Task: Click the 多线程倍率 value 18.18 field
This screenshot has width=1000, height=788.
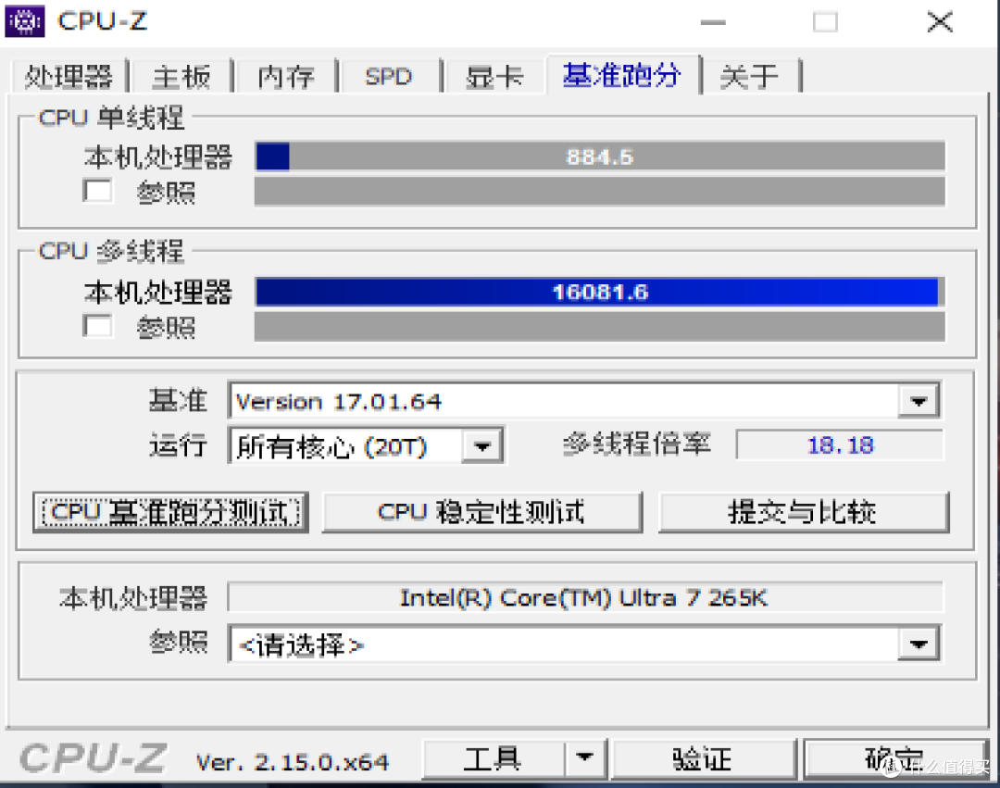Action: [839, 445]
